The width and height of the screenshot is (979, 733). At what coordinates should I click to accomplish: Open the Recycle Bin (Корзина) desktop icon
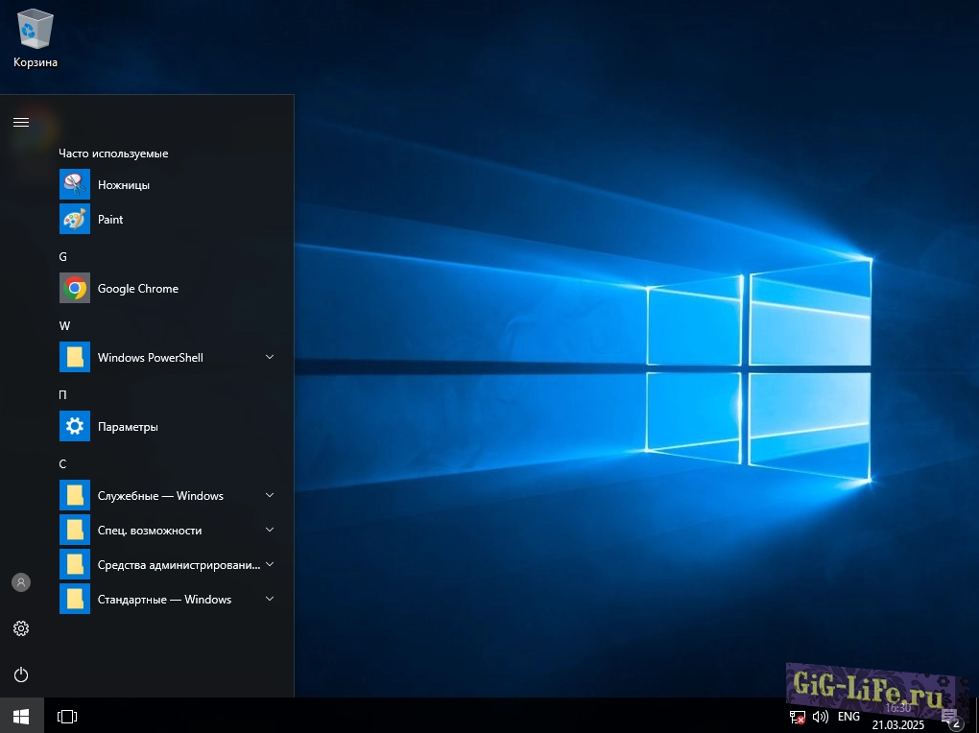click(x=36, y=37)
